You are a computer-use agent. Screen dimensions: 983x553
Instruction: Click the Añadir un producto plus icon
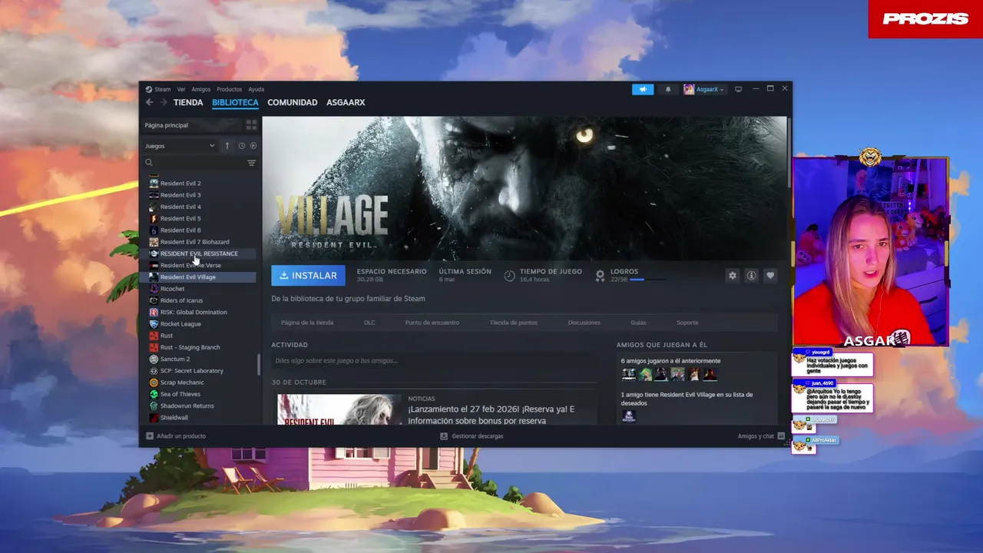point(150,436)
